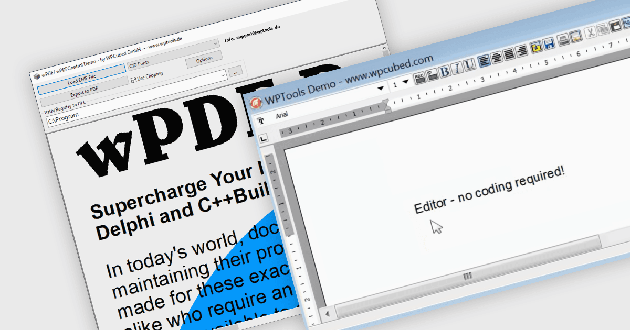Click the Paste clipboard icon
630x330 pixels.
click(x=615, y=25)
